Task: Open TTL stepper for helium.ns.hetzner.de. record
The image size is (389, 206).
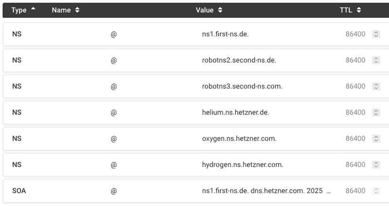Action: (376, 112)
